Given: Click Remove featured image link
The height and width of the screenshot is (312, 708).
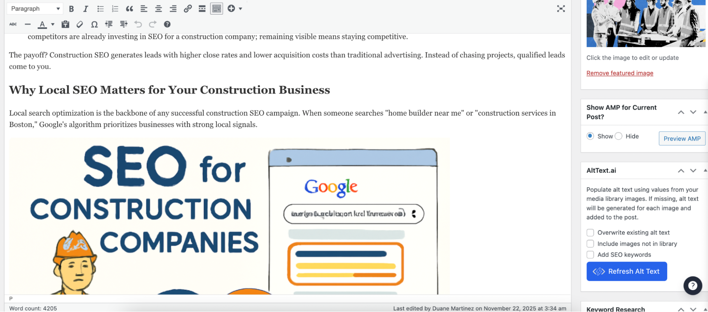Looking at the screenshot, I should (620, 73).
